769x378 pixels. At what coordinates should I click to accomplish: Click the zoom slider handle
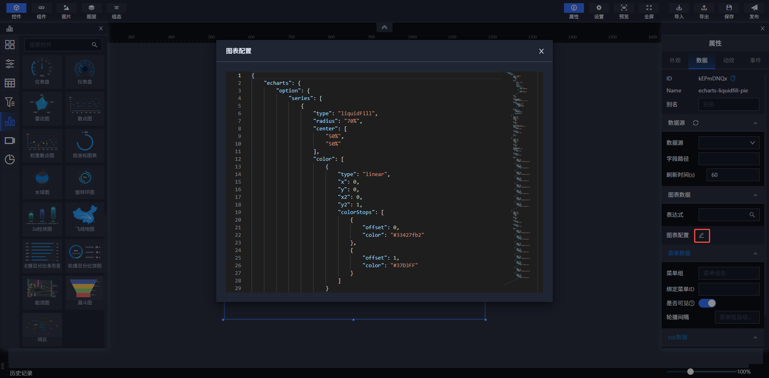pos(690,372)
